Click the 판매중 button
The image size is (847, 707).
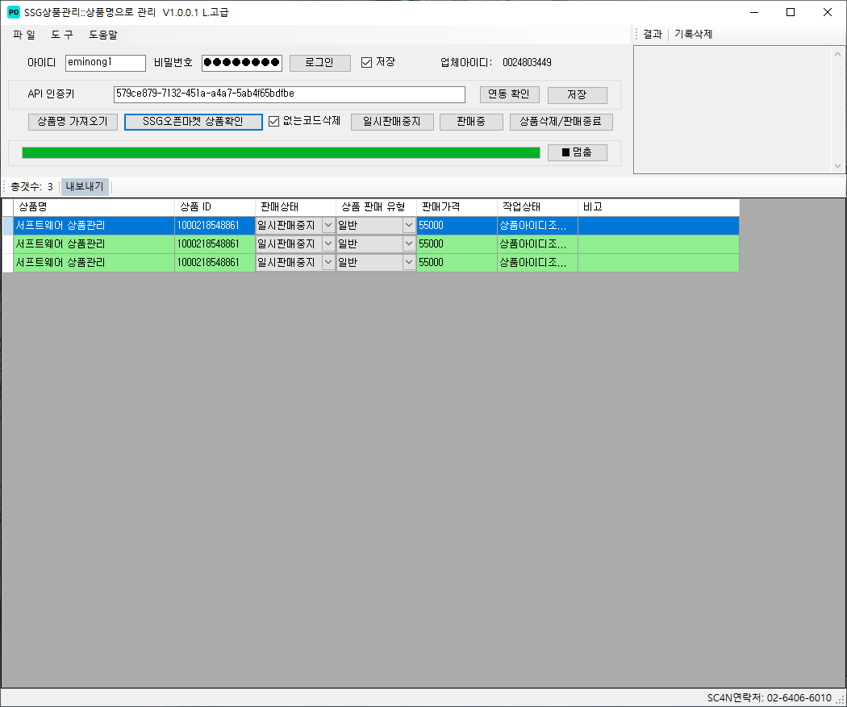pyautogui.click(x=471, y=122)
